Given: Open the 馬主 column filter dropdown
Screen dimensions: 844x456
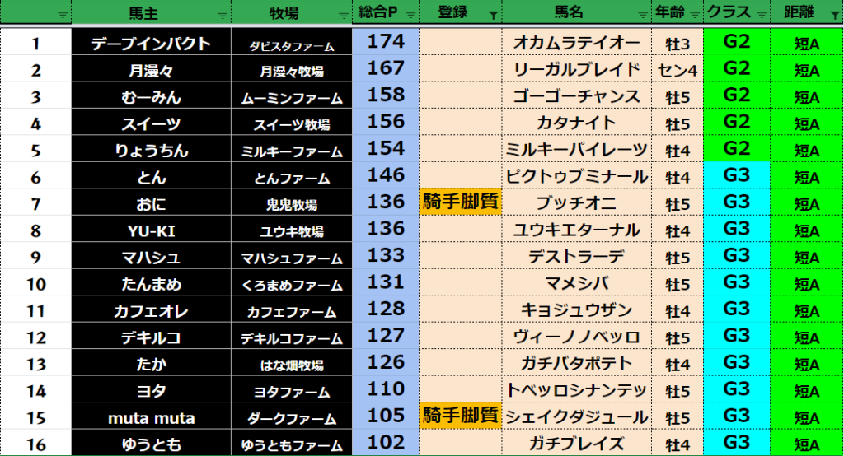Looking at the screenshot, I should (221, 14).
